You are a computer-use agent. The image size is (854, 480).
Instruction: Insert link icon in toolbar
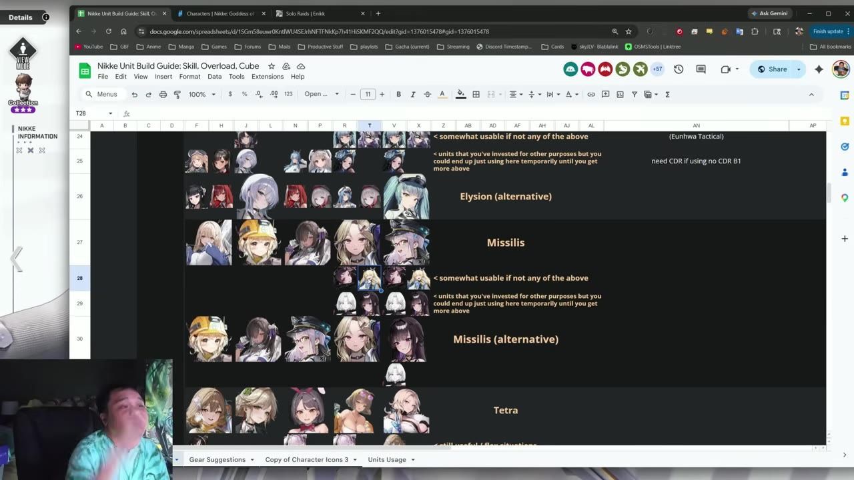590,95
